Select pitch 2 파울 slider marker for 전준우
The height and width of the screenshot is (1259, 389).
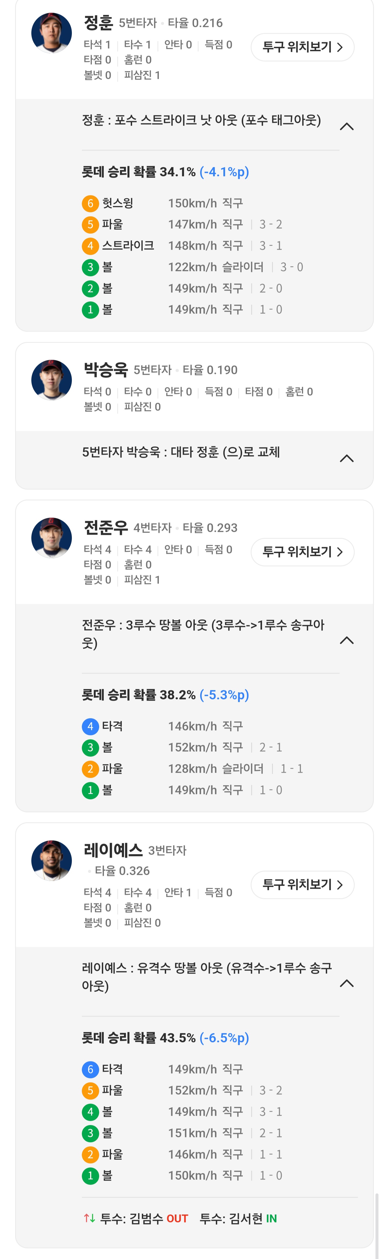[x=90, y=769]
